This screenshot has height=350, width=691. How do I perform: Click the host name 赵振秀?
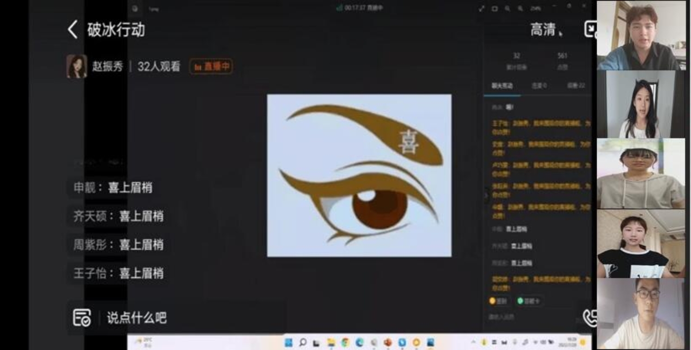point(107,67)
